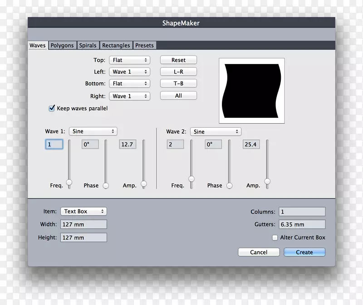
Task: Expand the Left edge Wave 1 dropdown
Action: 129,72
